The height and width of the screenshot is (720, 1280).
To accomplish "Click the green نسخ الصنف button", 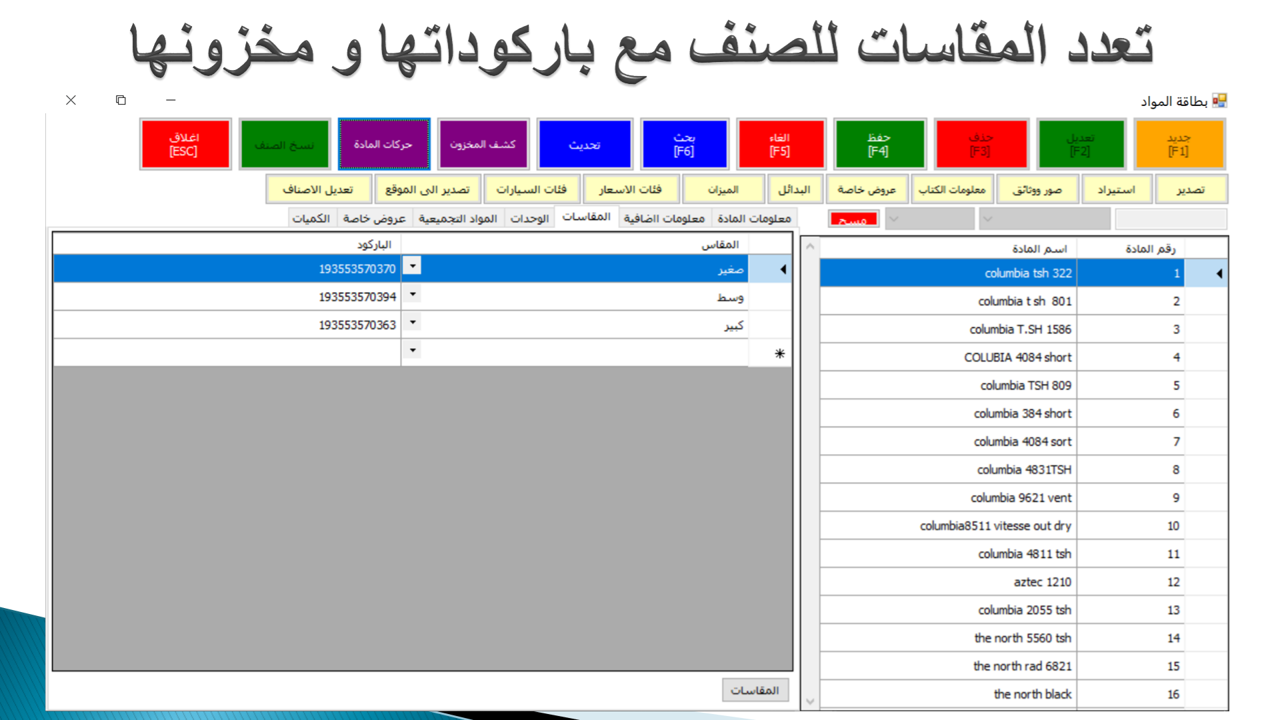I will (285, 144).
